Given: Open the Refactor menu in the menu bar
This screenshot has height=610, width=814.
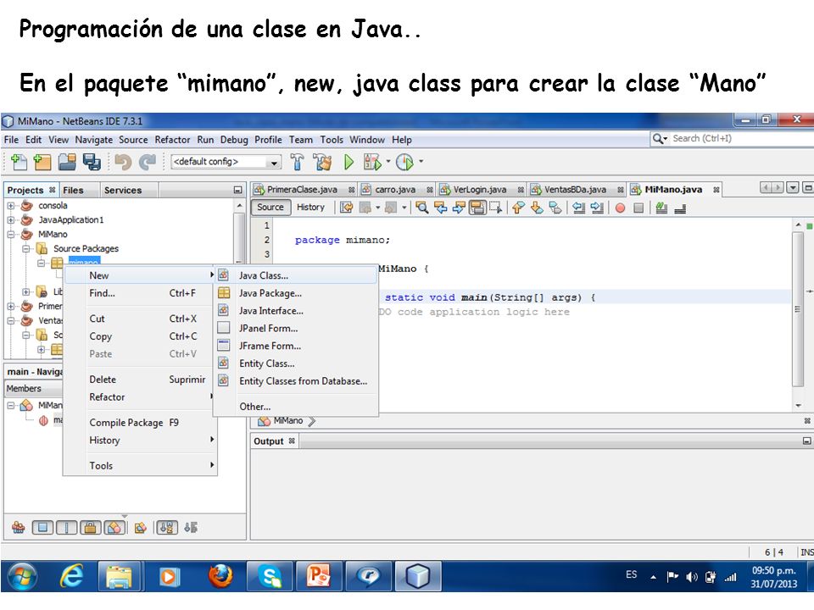Looking at the screenshot, I should [172, 140].
